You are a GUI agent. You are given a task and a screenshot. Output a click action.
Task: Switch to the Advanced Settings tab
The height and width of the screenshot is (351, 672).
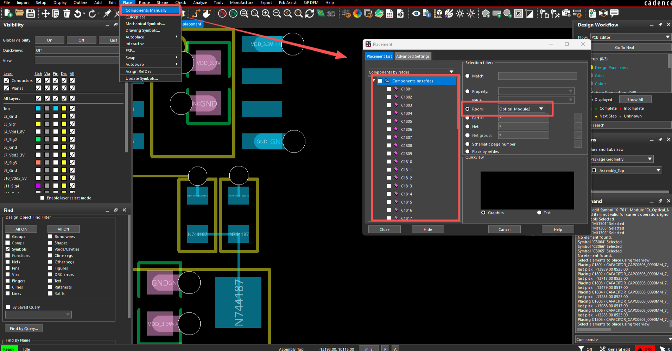coord(413,56)
